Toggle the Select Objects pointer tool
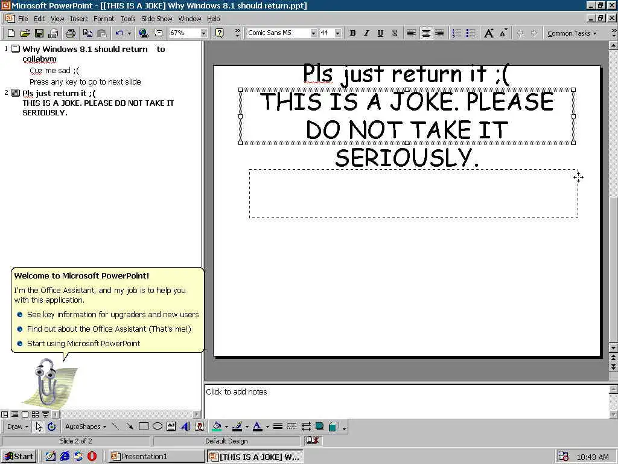The width and height of the screenshot is (618, 464). 38,427
